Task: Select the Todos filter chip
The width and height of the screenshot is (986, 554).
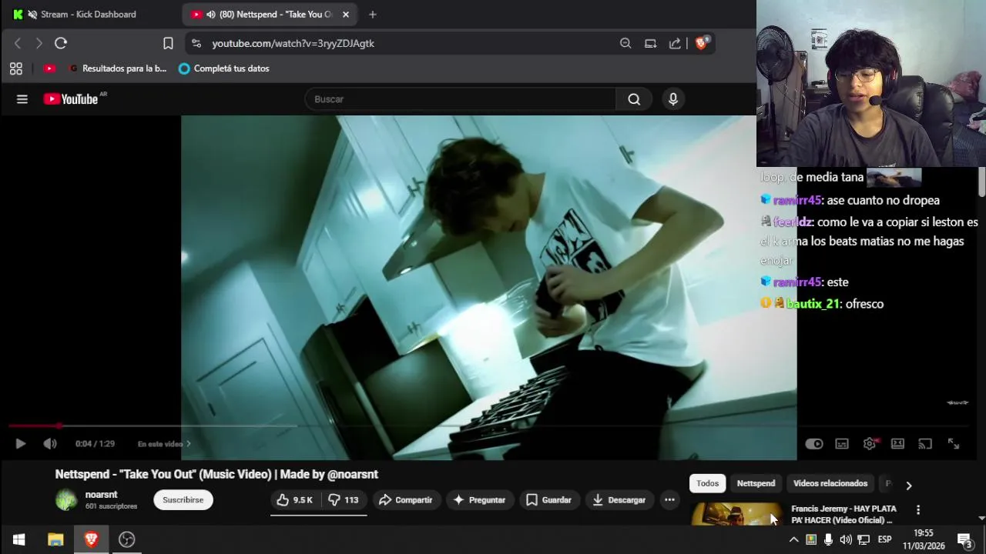Action: click(707, 483)
